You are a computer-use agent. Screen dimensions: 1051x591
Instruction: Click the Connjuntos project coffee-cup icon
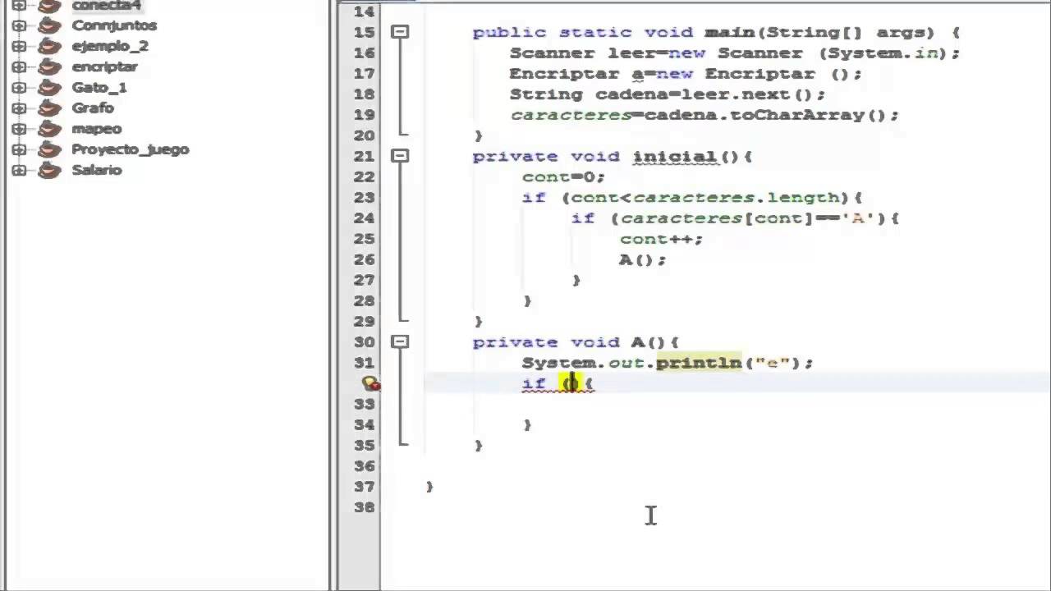click(50, 25)
